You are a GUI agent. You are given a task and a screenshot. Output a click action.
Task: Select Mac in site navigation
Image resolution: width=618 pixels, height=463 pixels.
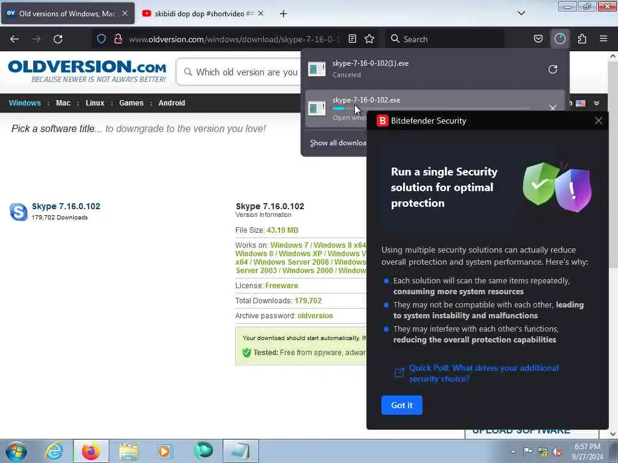coord(63,102)
